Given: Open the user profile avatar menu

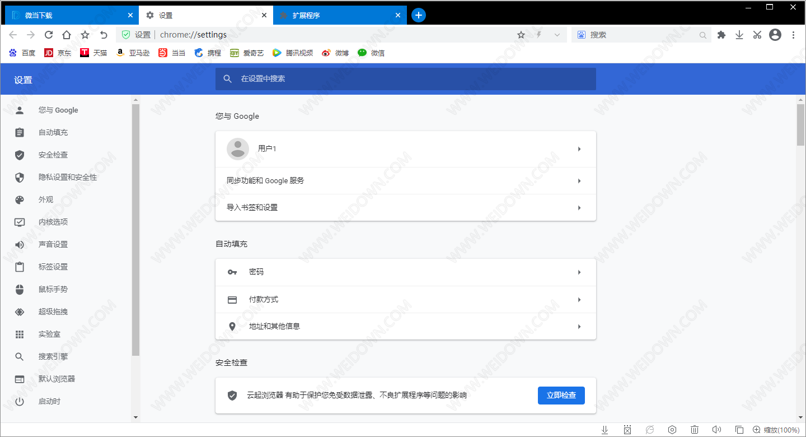Looking at the screenshot, I should pos(775,35).
